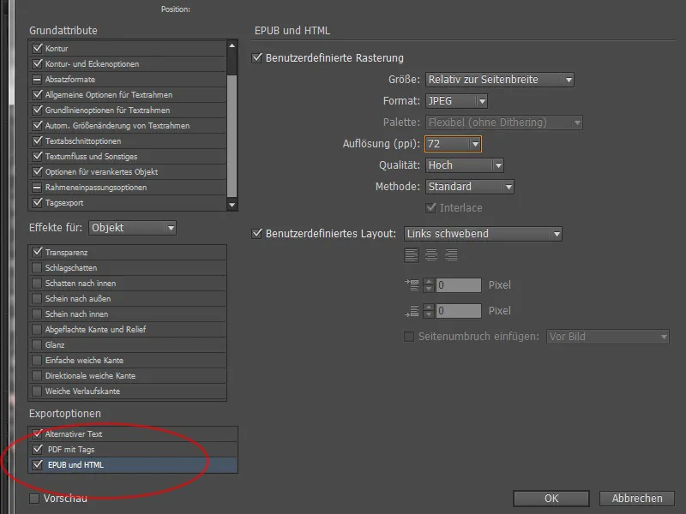Toggle the EPUB und HTML export checkbox

click(38, 464)
